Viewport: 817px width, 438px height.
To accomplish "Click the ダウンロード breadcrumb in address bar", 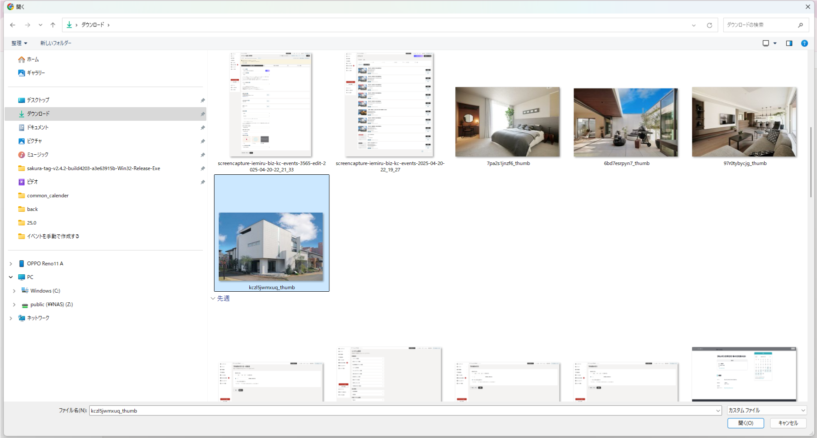I will (x=93, y=25).
